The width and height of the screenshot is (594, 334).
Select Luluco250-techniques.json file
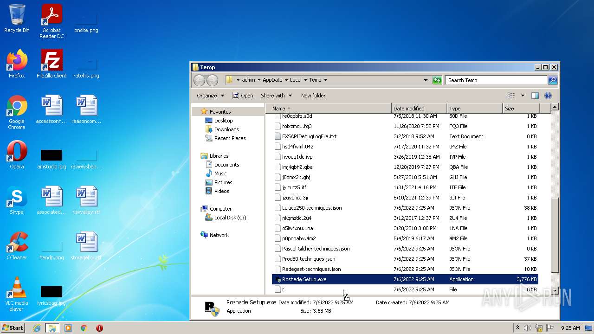point(405,208)
